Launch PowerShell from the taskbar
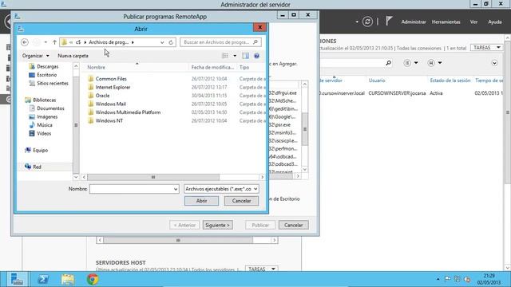This screenshot has width=511, height=287. click(x=43, y=279)
